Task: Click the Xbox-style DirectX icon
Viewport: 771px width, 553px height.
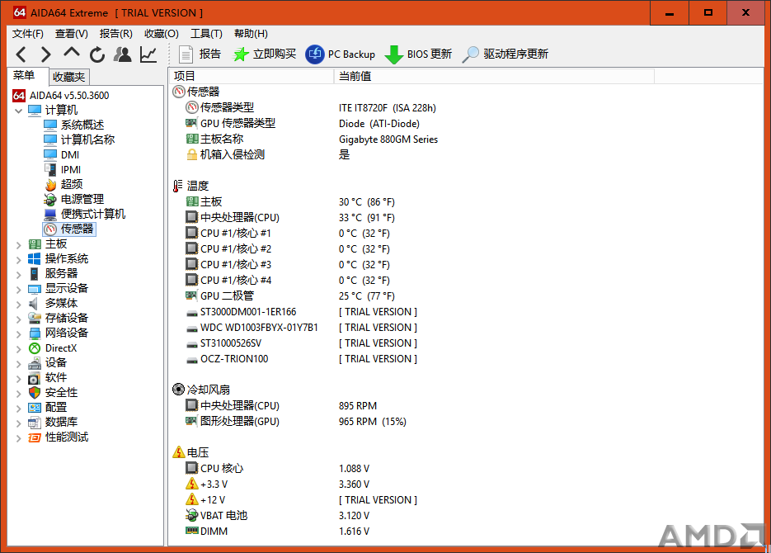Action: [35, 348]
